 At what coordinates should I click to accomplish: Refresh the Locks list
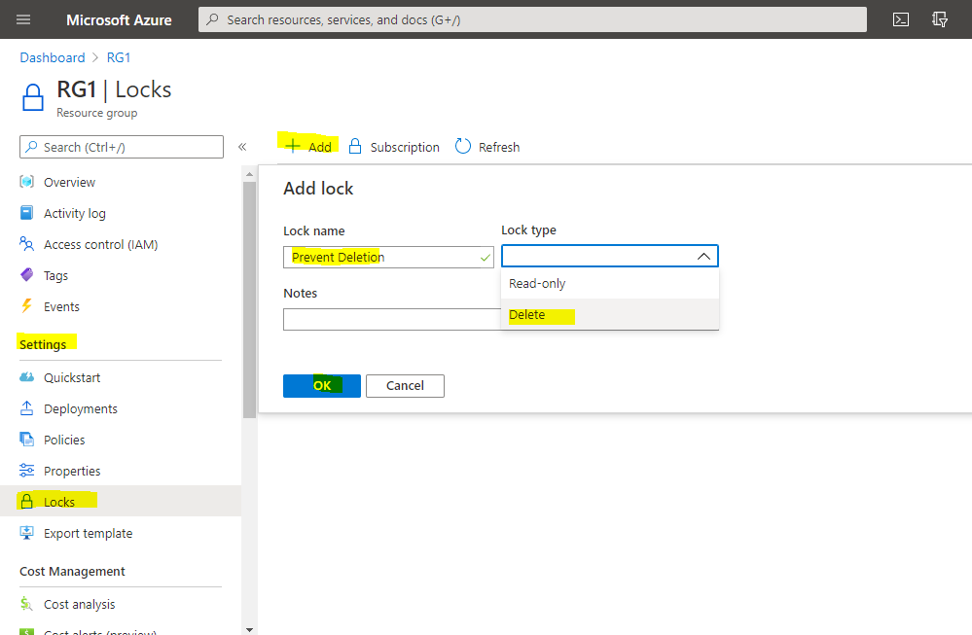[496, 147]
